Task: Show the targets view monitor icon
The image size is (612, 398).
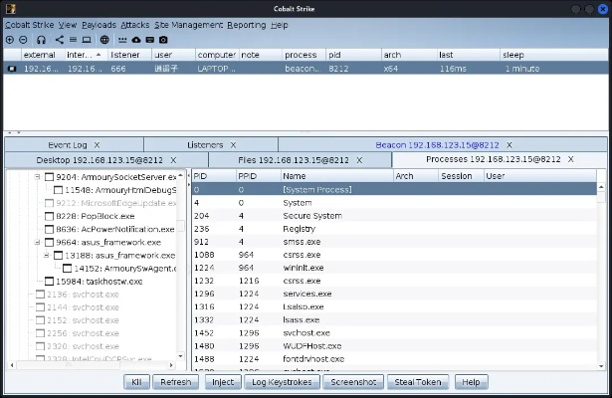Action: (x=87, y=39)
